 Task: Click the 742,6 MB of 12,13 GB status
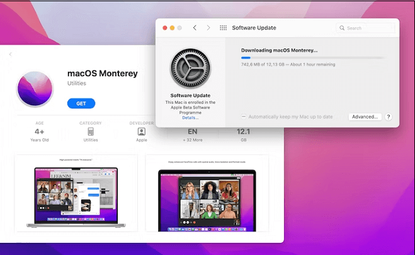click(288, 64)
